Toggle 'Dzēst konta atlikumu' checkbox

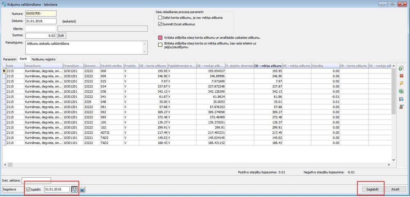tap(160, 18)
